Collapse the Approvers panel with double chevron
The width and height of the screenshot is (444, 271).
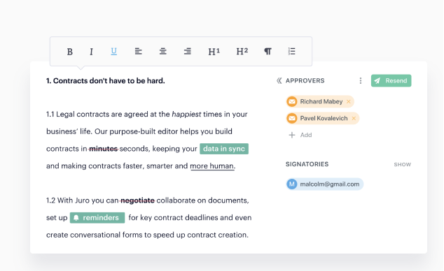tap(279, 81)
